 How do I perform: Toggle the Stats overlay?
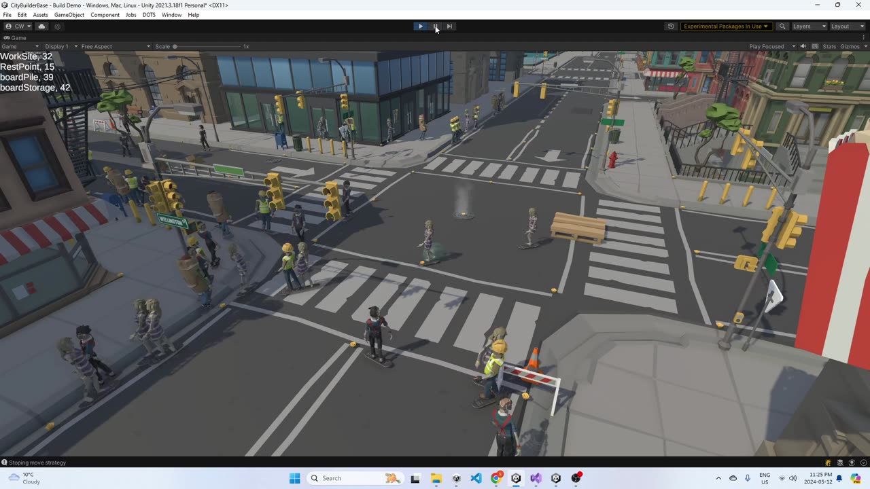click(x=829, y=46)
